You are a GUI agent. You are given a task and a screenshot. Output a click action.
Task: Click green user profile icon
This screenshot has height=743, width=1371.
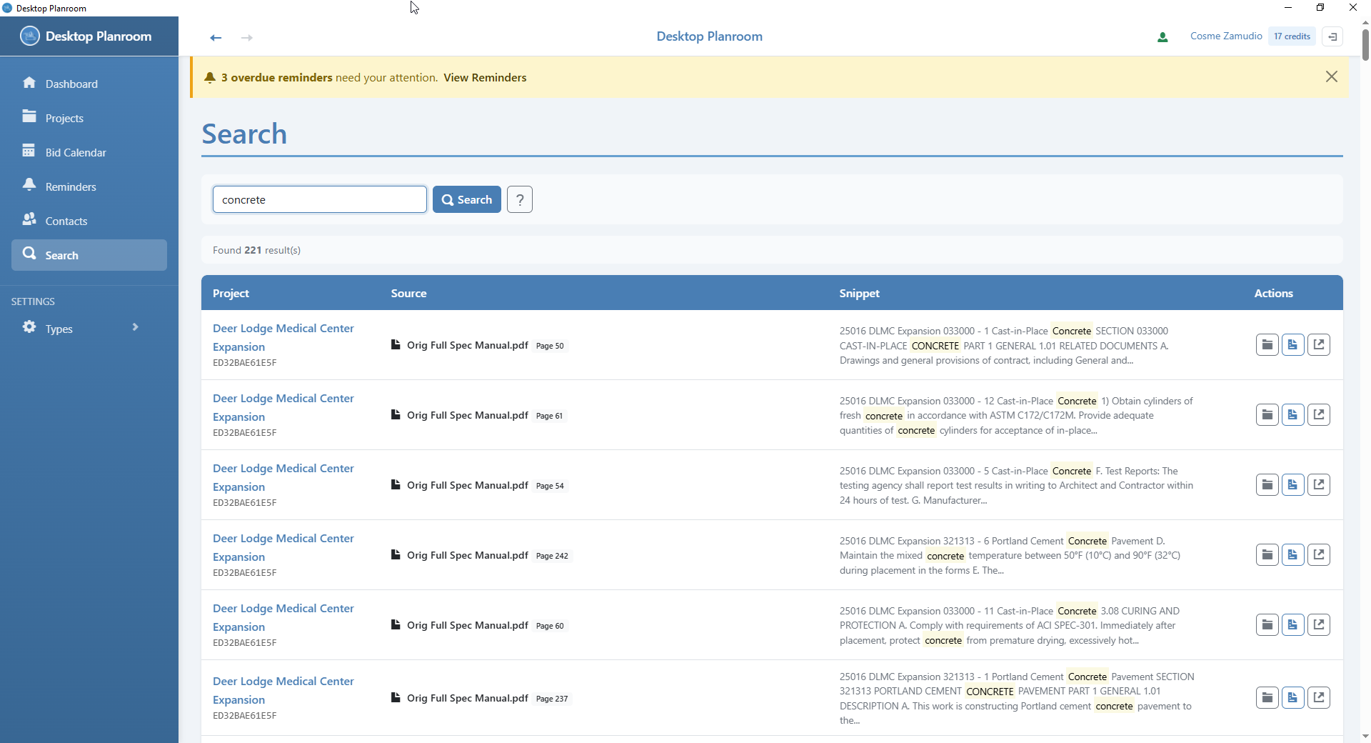[1162, 37]
